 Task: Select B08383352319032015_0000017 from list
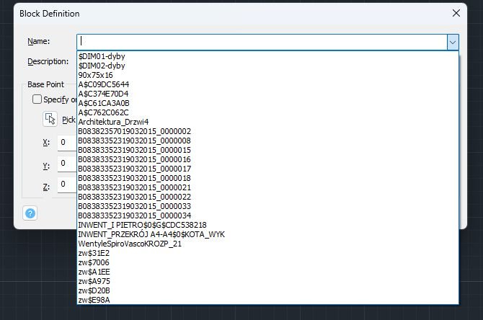point(134,169)
